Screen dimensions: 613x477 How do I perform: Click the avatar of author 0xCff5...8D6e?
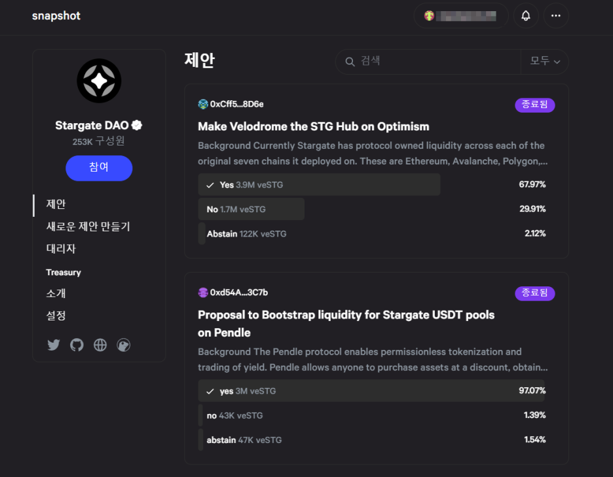point(203,104)
